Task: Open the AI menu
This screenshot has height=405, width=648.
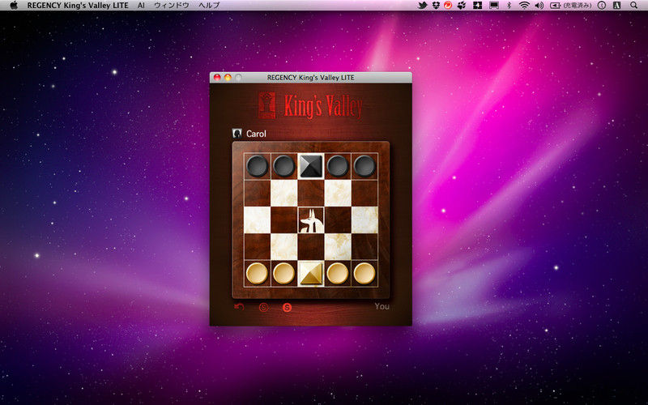Action: tap(141, 6)
